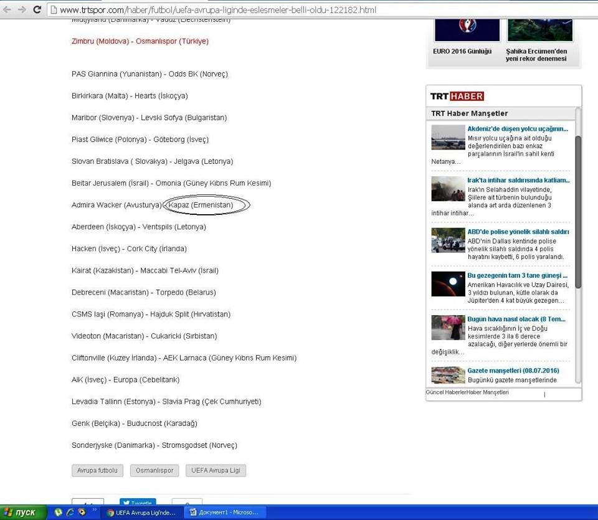Click Aberdeen (İskoçya) - Ventspils (Letonya) line
This screenshot has width=598, height=520.
139,227
